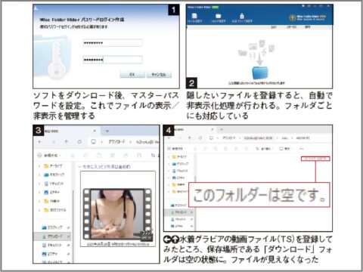
Task: Select the pinned デスクトップ shortcut in the video Explorer
Action: pyautogui.click(x=52, y=227)
